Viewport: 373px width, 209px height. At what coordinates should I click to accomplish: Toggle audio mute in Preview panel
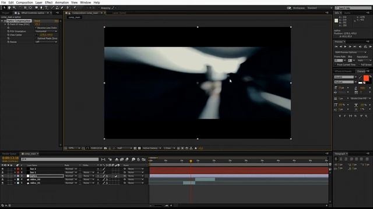pyautogui.click(x=360, y=46)
